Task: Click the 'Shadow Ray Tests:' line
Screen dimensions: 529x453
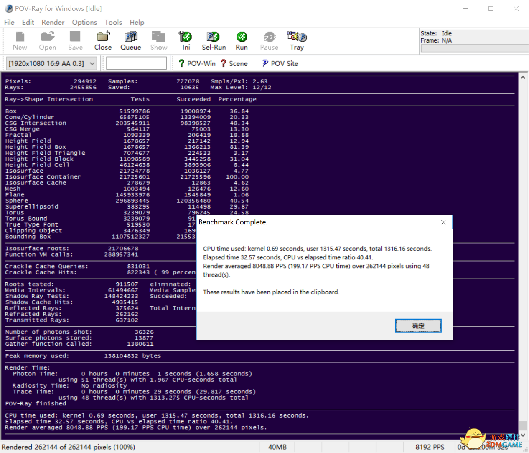Action: pyautogui.click(x=71, y=296)
